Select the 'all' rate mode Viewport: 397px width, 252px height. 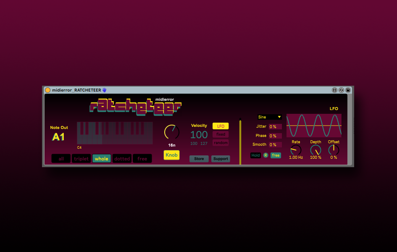click(x=61, y=159)
